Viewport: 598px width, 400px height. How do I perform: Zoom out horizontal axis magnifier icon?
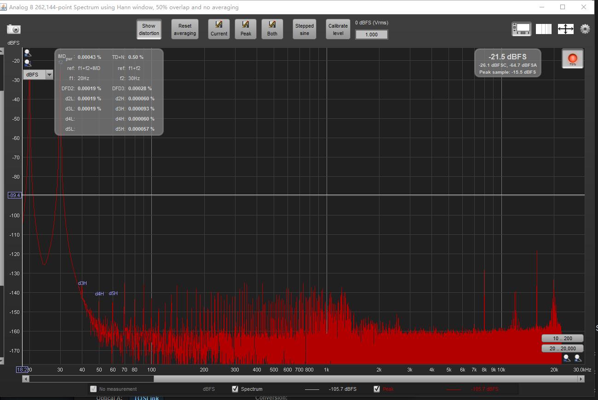pos(567,358)
